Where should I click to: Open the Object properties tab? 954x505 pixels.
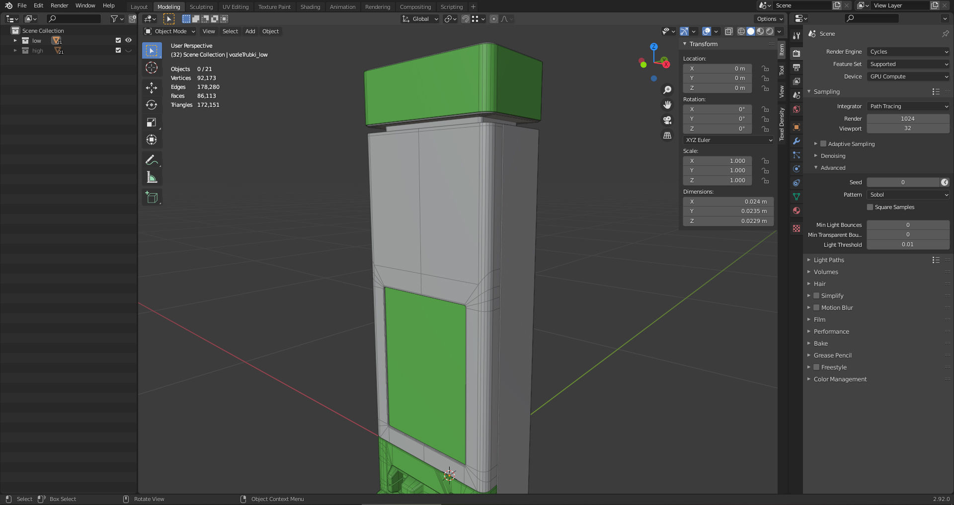click(796, 127)
